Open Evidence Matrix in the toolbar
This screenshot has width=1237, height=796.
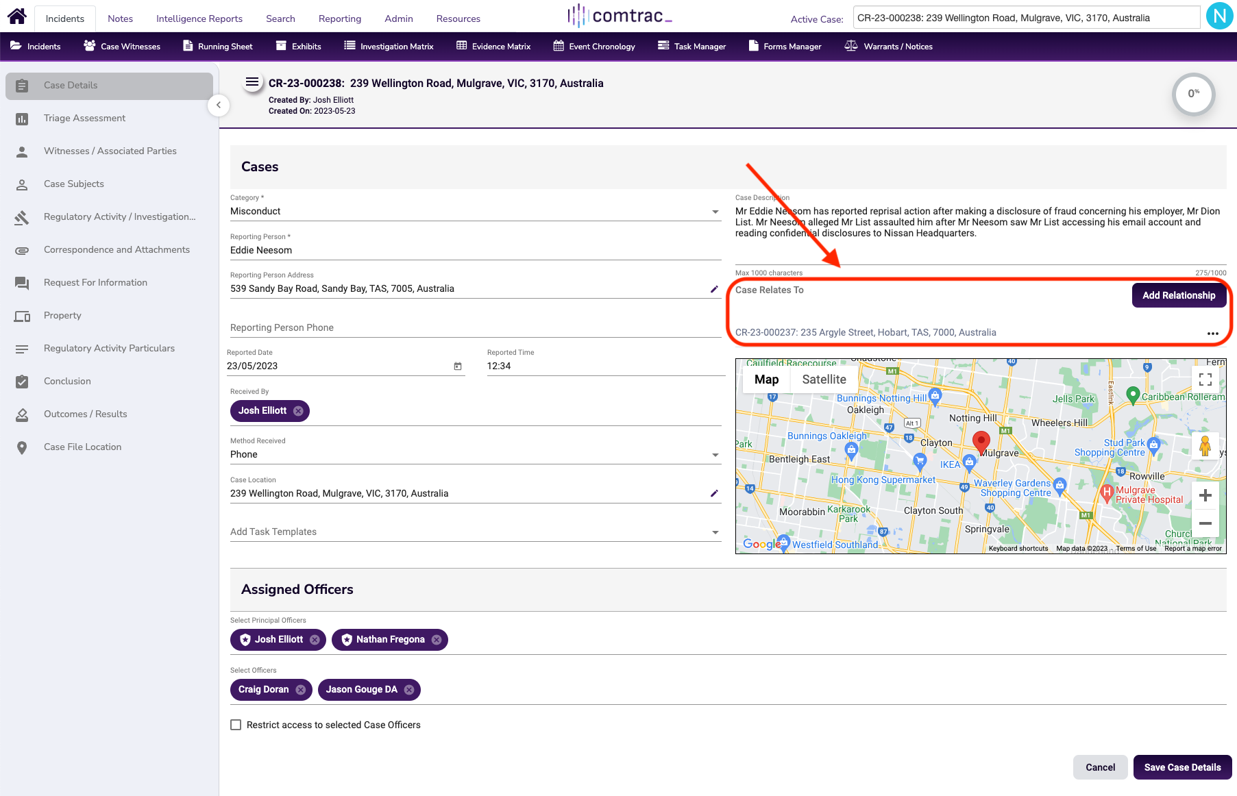tap(493, 47)
